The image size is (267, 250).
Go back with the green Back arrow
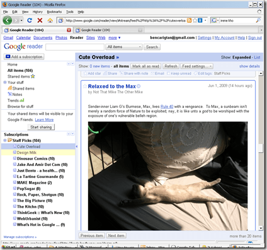click(8, 20)
